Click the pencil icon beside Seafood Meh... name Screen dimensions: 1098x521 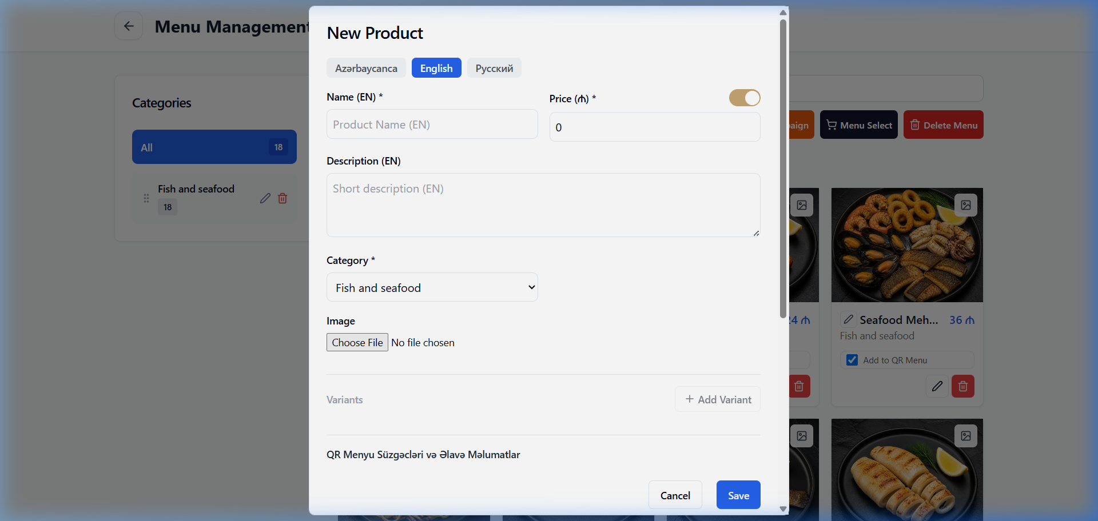tap(848, 319)
